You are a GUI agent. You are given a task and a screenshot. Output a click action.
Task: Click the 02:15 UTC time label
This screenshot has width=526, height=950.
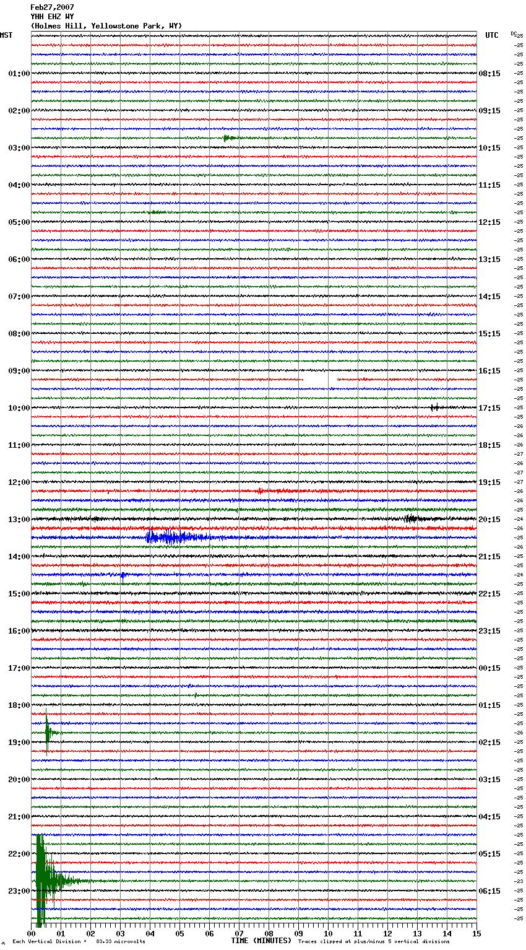[489, 743]
